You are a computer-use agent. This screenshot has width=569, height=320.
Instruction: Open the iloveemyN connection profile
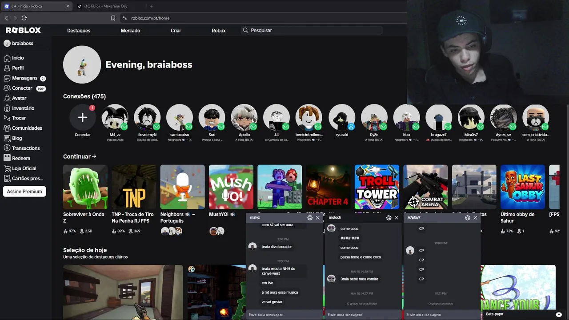[x=147, y=117]
